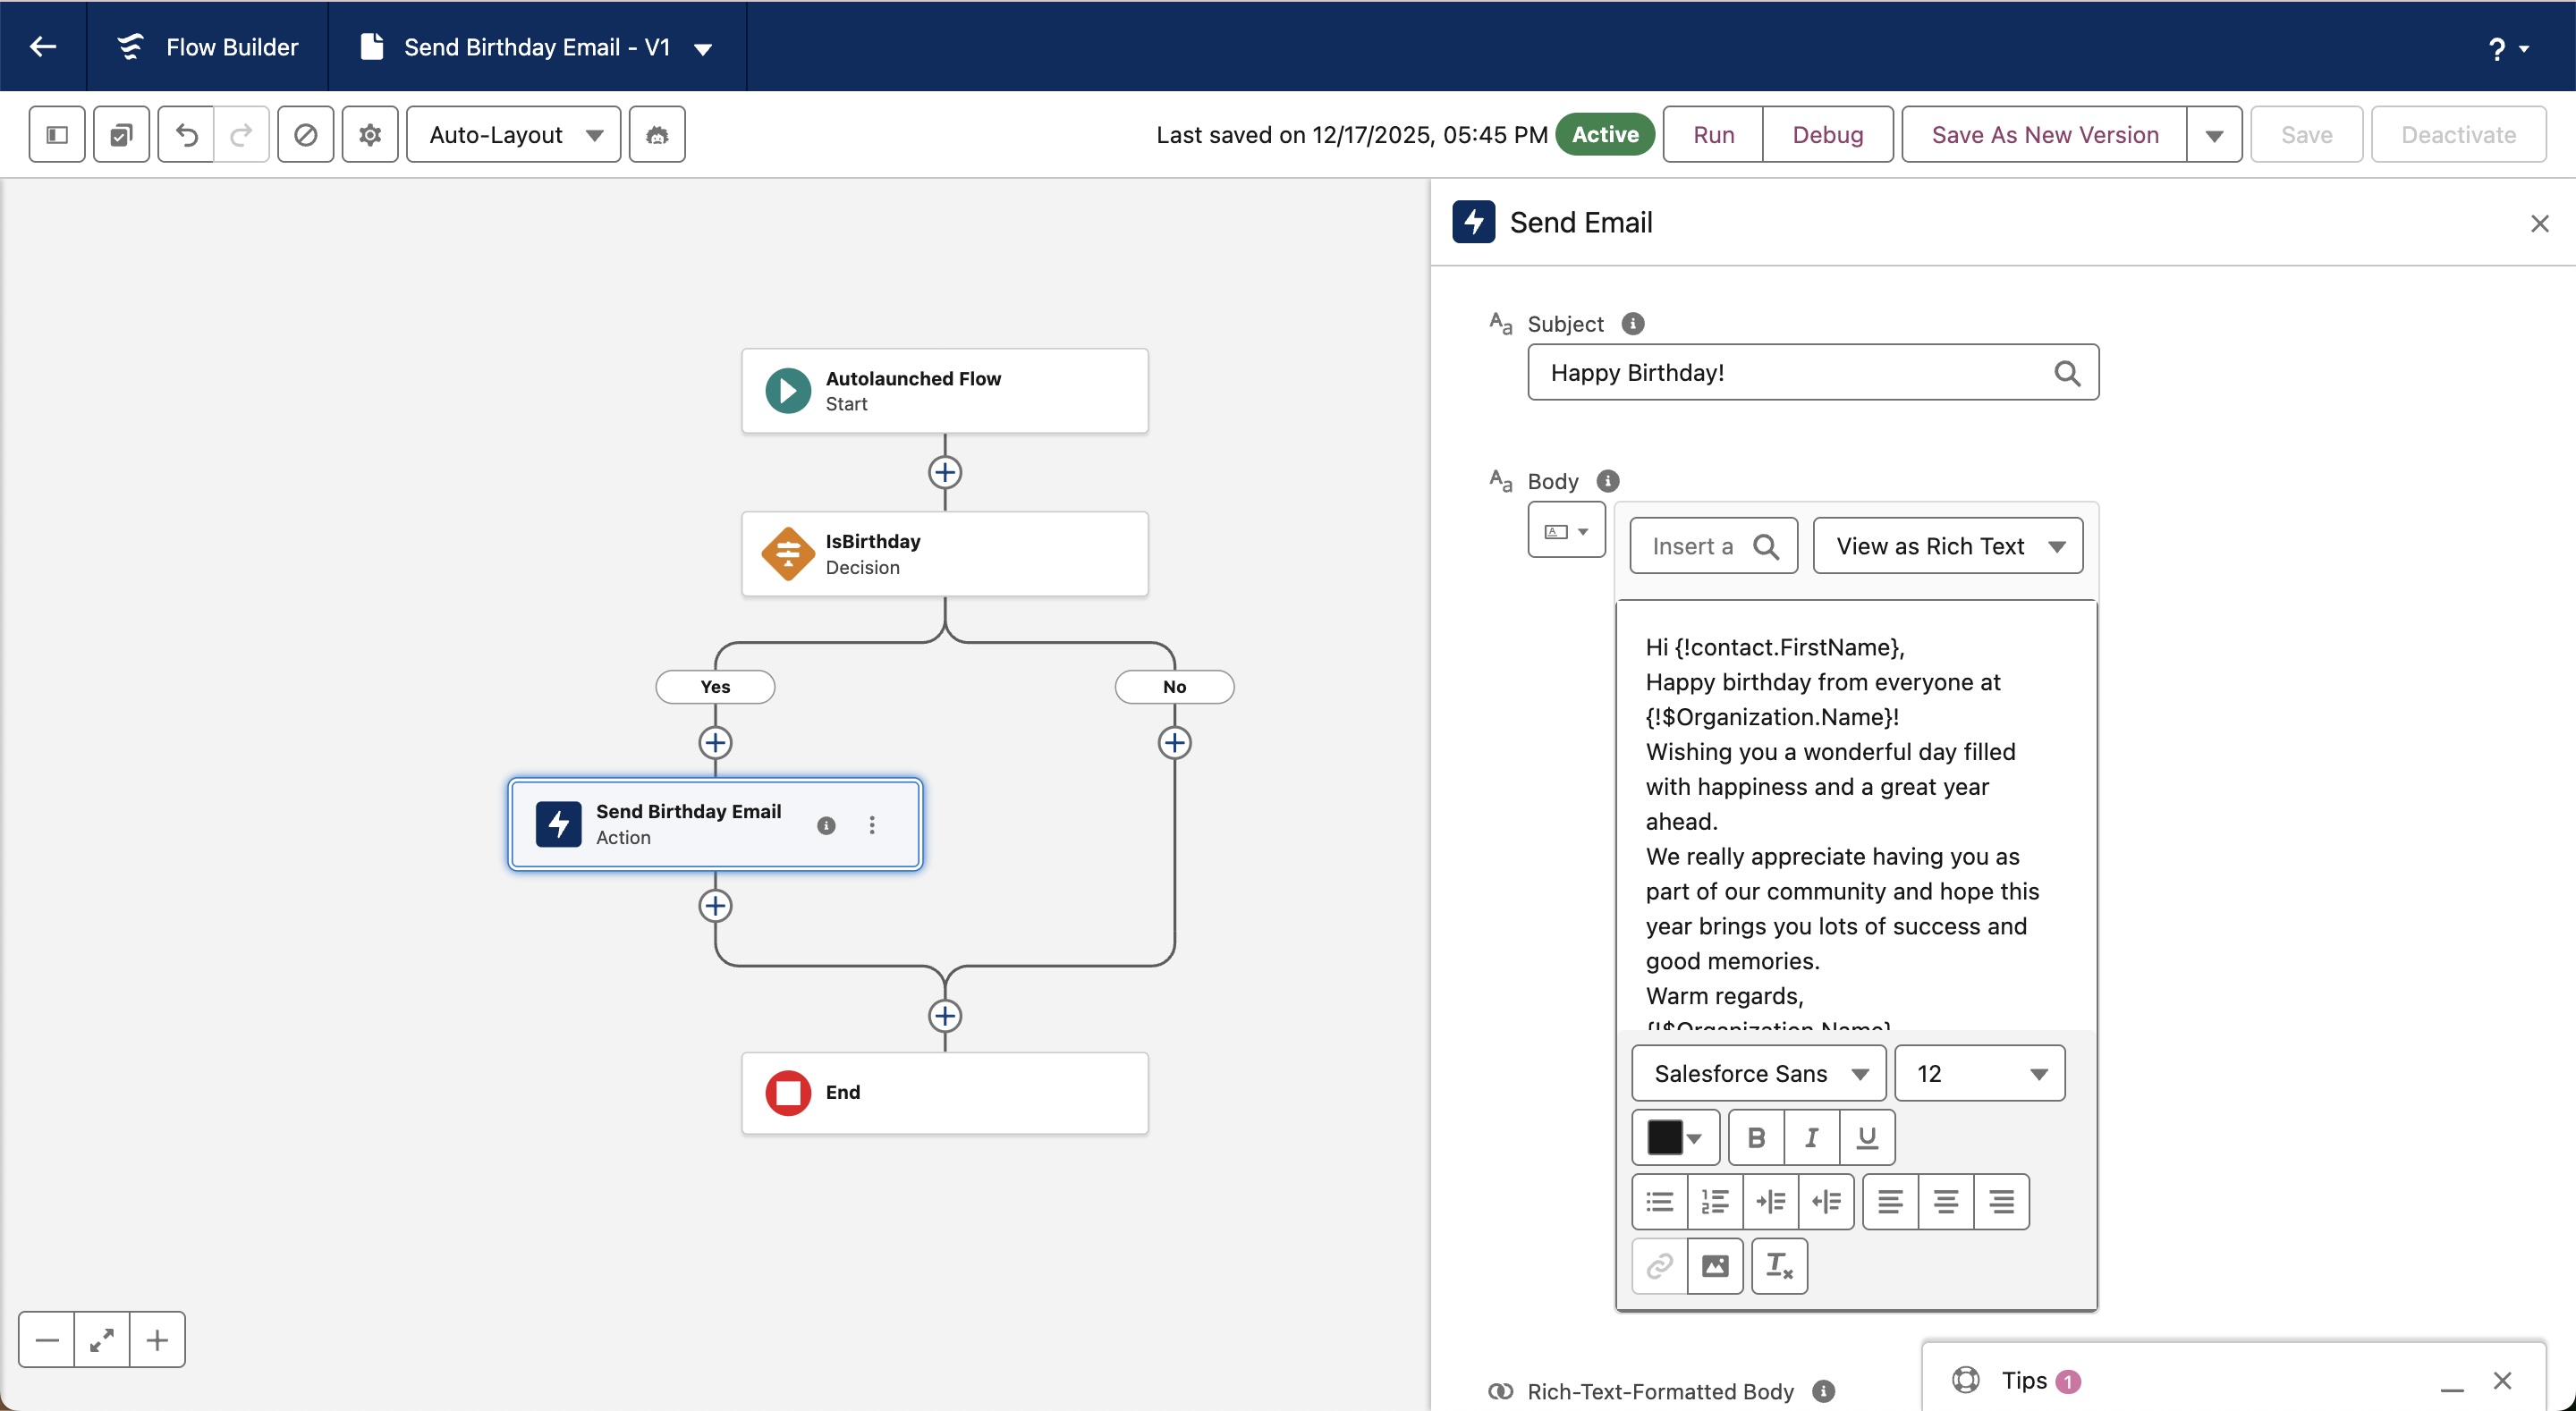Expand View as Rich Text dropdown
The width and height of the screenshot is (2576, 1411).
click(x=1947, y=546)
